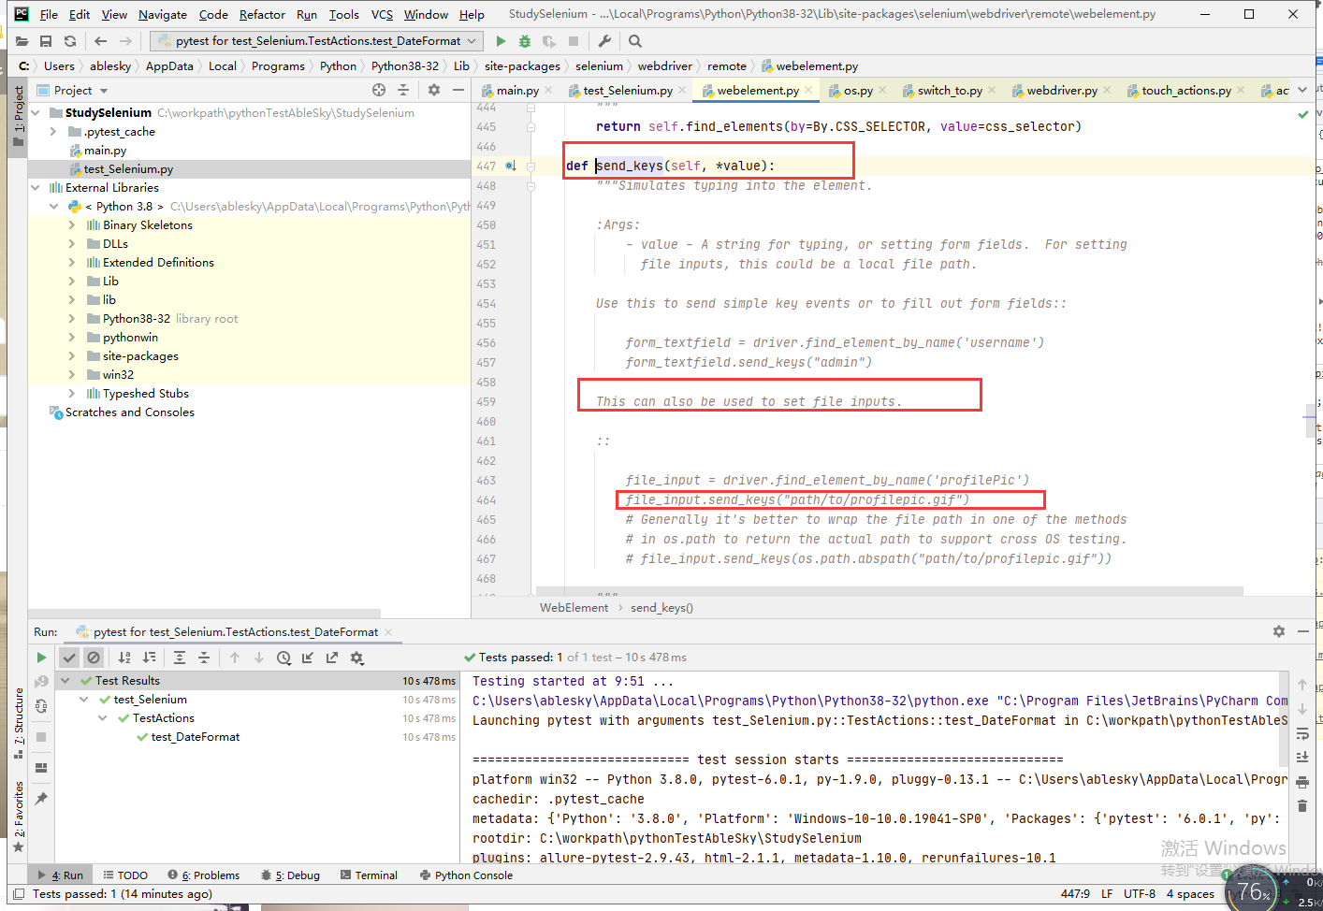Print console output icon

pos(1302,781)
